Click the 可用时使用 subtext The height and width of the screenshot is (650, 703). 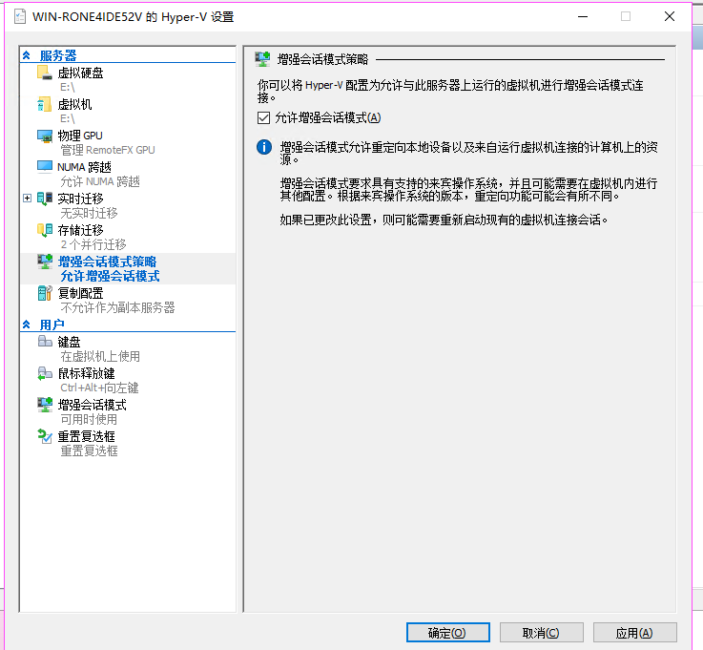(89, 419)
